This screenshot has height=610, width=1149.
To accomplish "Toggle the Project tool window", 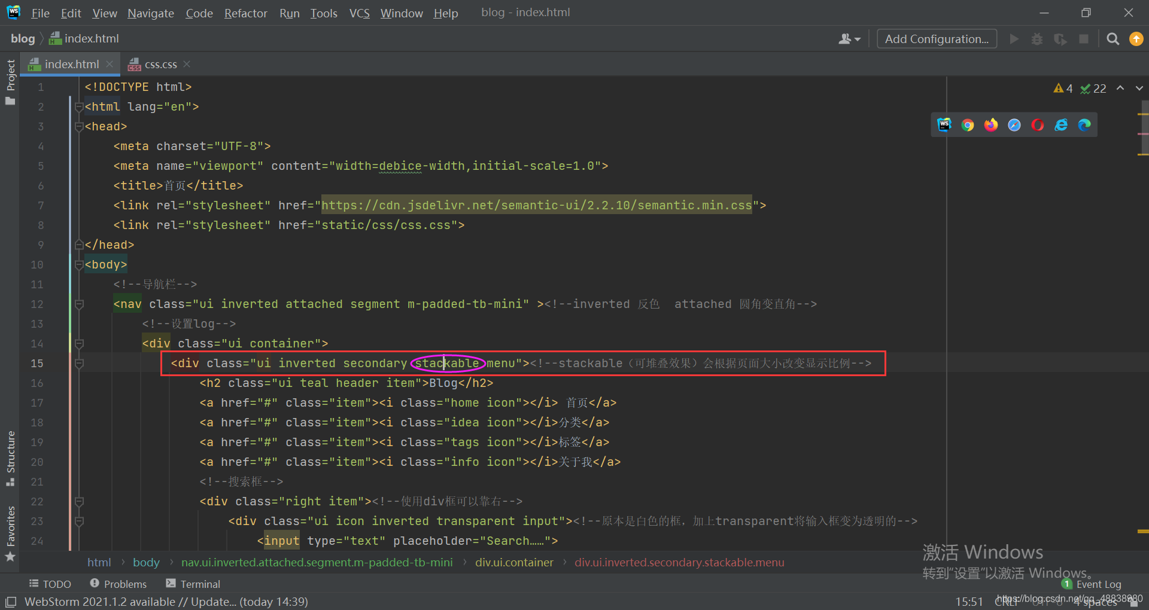I will click(10, 81).
